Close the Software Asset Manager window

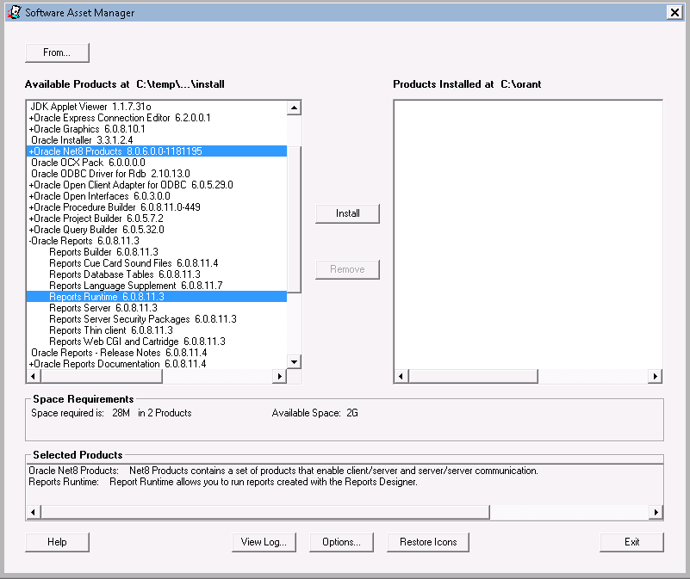coord(674,12)
